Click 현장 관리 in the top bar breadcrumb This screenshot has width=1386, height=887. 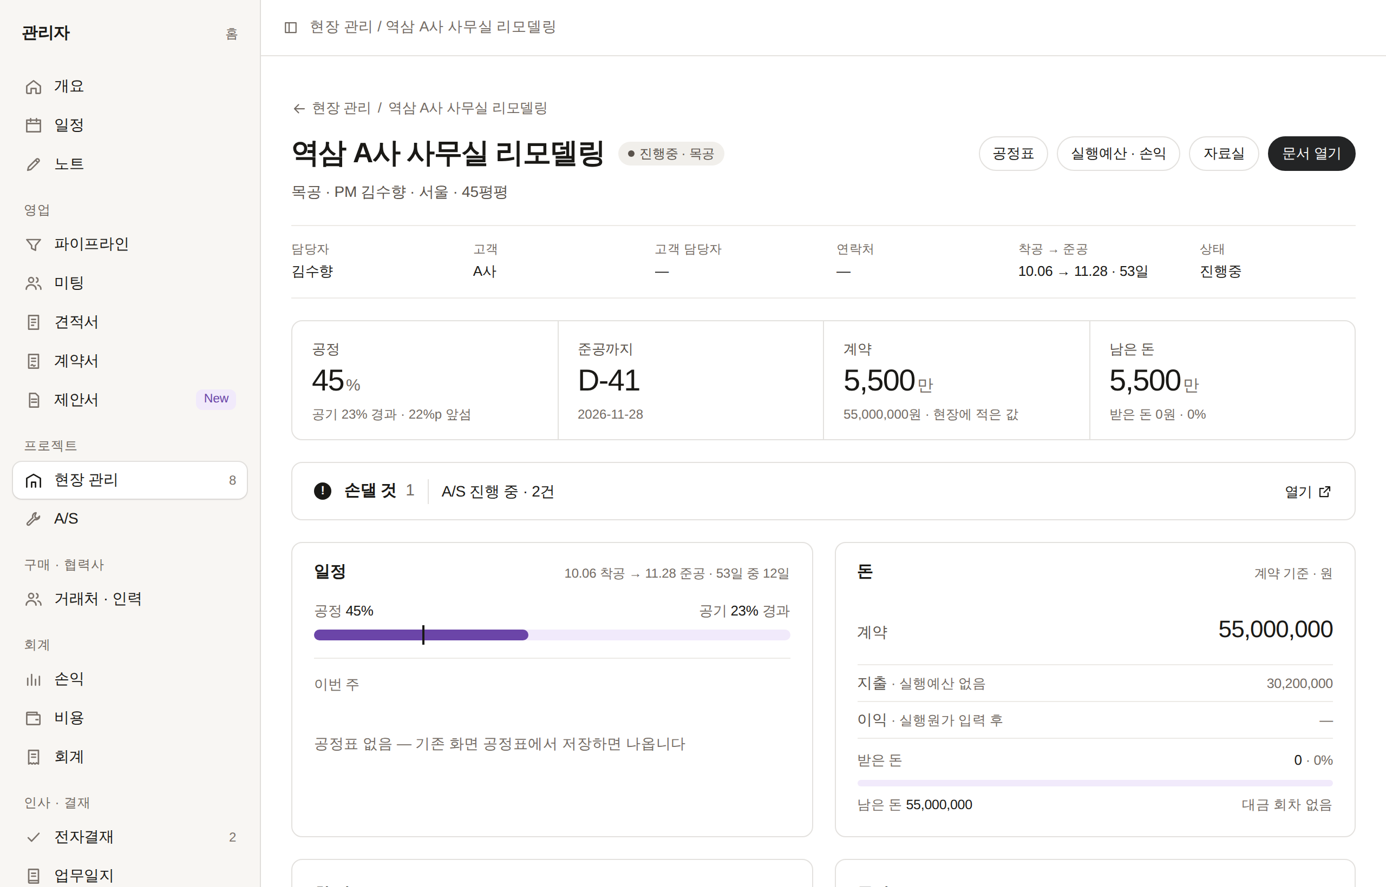(x=341, y=27)
